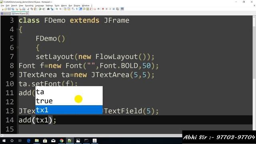
Task: Open Microsoft Edge from taskbar
Action: pos(28,140)
